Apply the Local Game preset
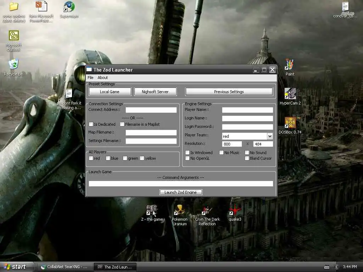 click(x=110, y=92)
